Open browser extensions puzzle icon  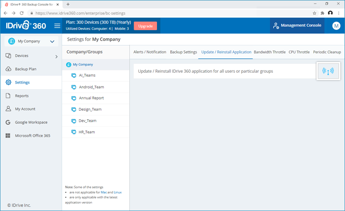tap(322, 13)
